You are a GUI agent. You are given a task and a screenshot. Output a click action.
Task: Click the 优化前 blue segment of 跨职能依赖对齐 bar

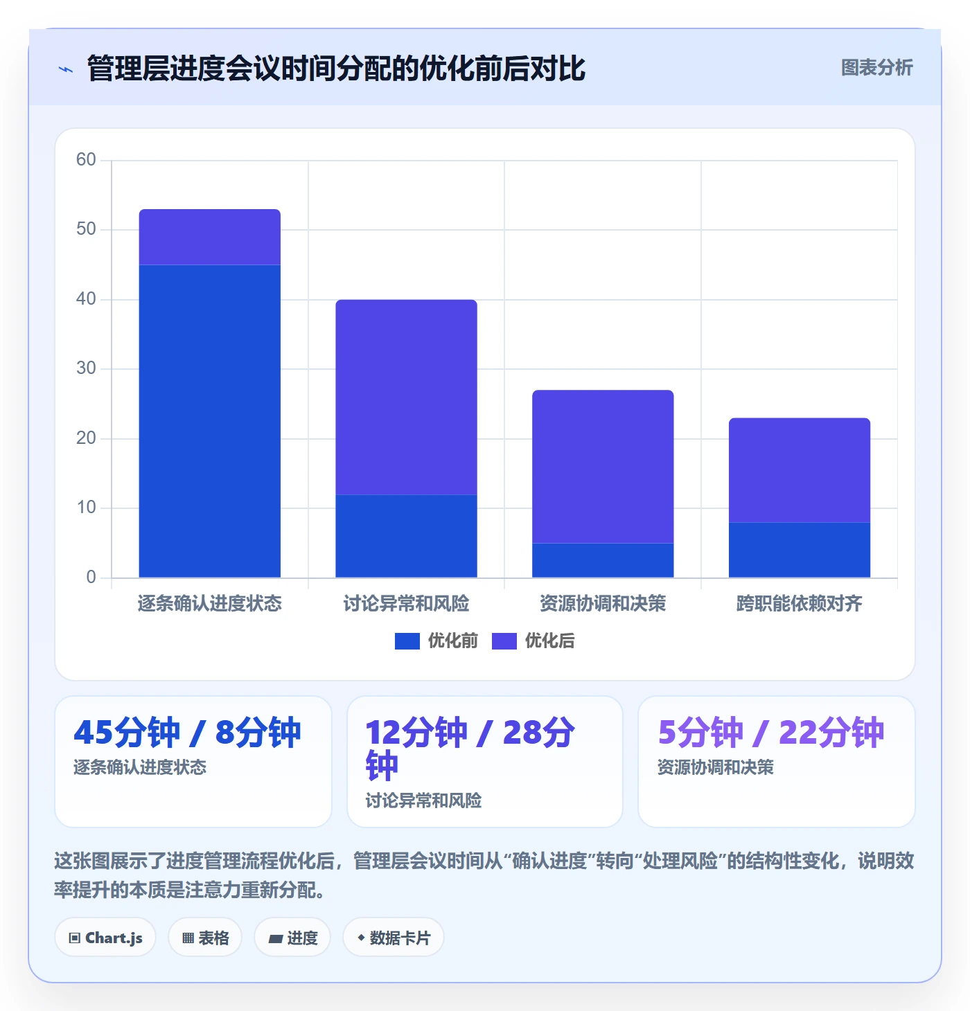(x=800, y=550)
